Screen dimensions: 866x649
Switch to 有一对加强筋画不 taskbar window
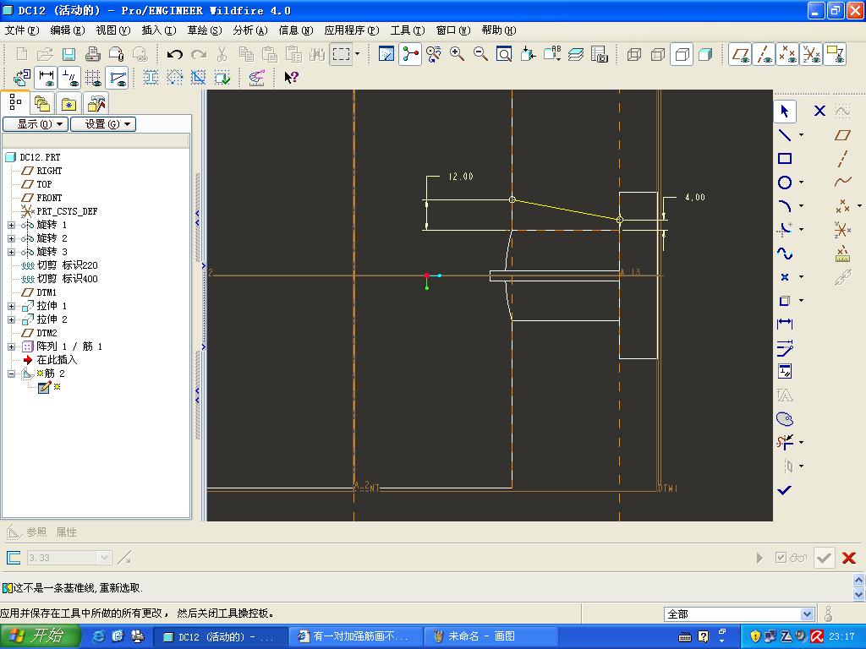pyautogui.click(x=356, y=636)
